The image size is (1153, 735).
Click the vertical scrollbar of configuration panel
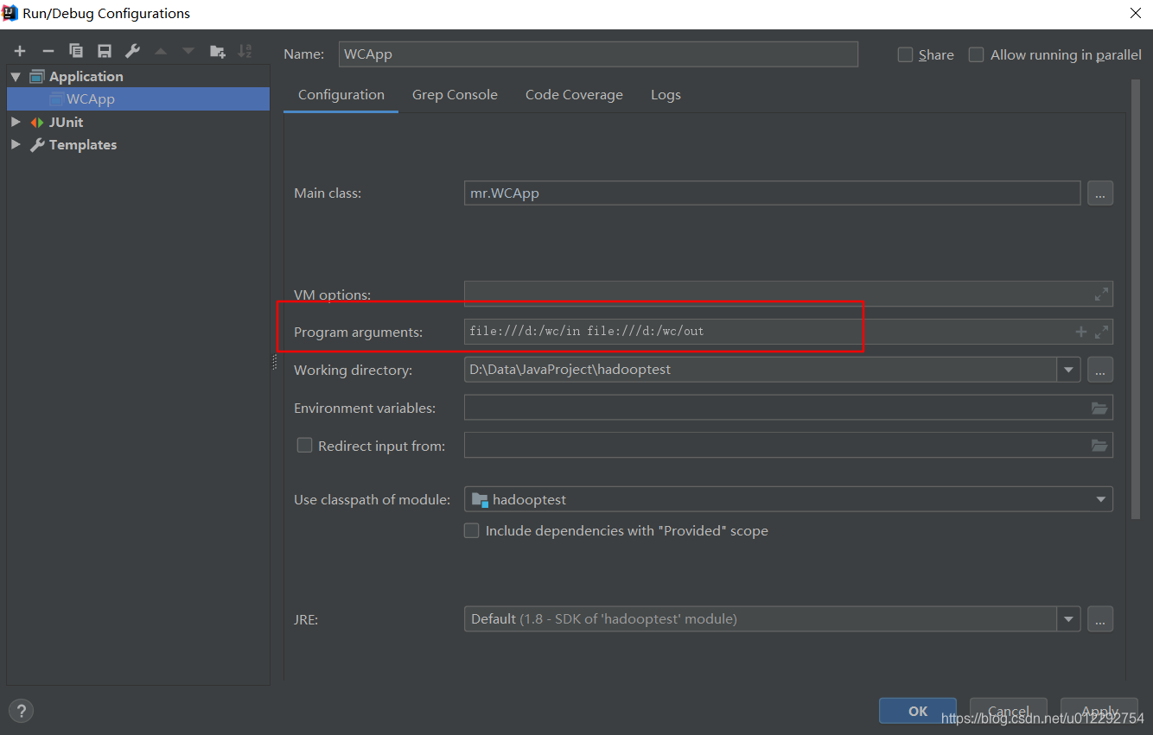point(1136,299)
